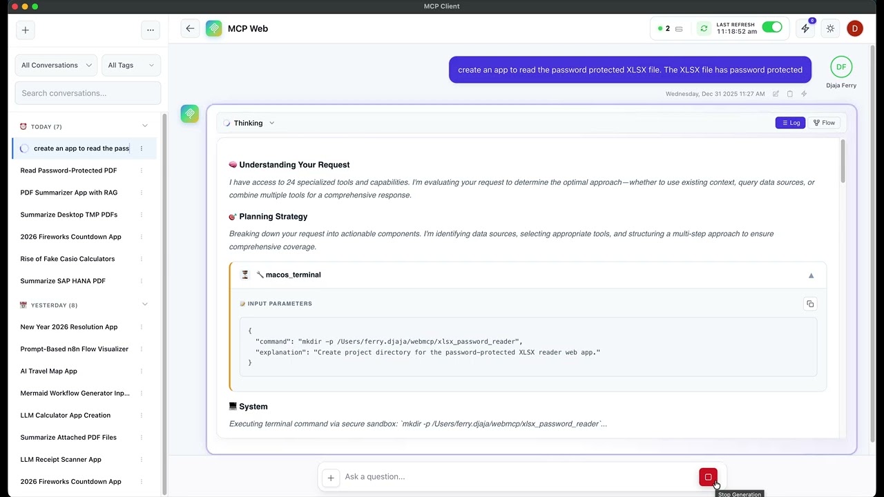Start a new conversation with the plus button
Viewport: 884px width, 497px height.
point(26,30)
